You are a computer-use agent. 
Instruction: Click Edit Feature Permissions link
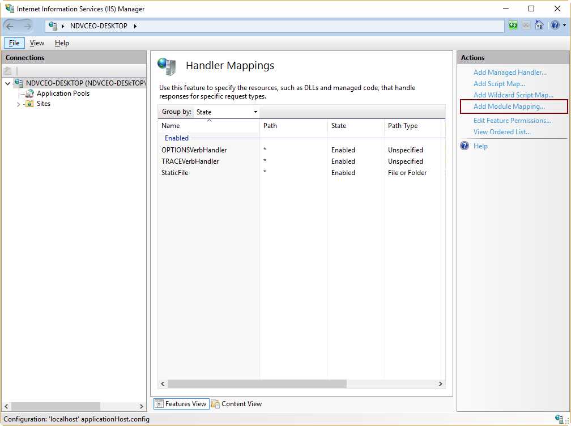click(x=513, y=120)
